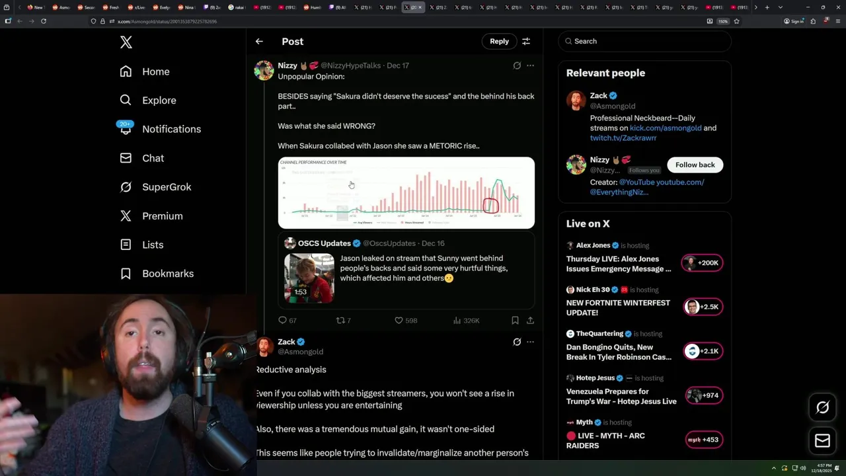Click the 150% zoom level indicator
Image resolution: width=846 pixels, height=476 pixels.
point(723,21)
